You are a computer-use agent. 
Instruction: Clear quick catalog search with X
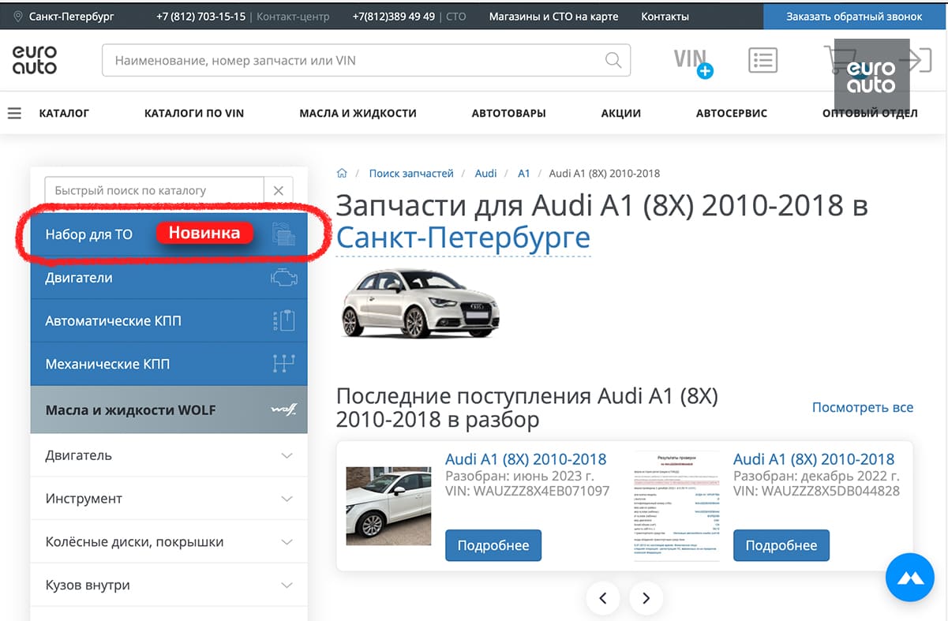click(x=278, y=191)
